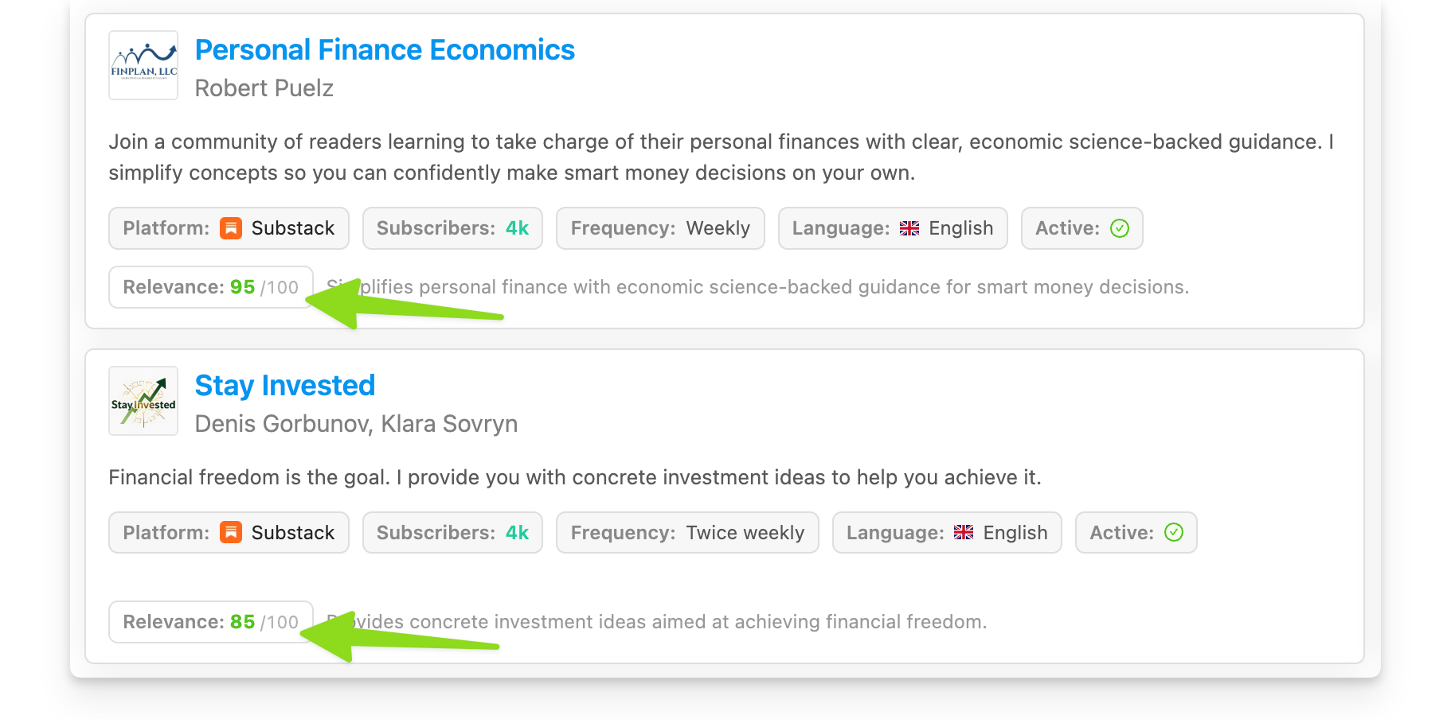Viewport: 1451px width, 719px height.
Task: Open the Personal Finance Economics newsletter link
Action: tap(385, 50)
